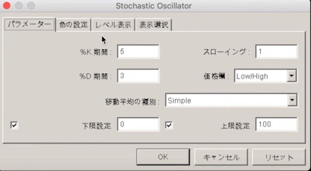The image size is (311, 171).
Task: Open the レベル表示 tab
Action: [x=114, y=25]
